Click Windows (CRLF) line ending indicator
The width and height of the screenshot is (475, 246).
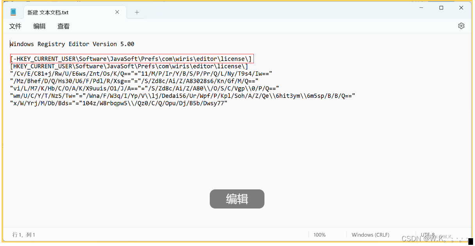tap(370, 235)
